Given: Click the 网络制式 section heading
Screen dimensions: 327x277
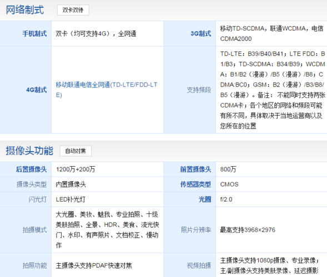Looking at the screenshot, I should click(x=25, y=10).
